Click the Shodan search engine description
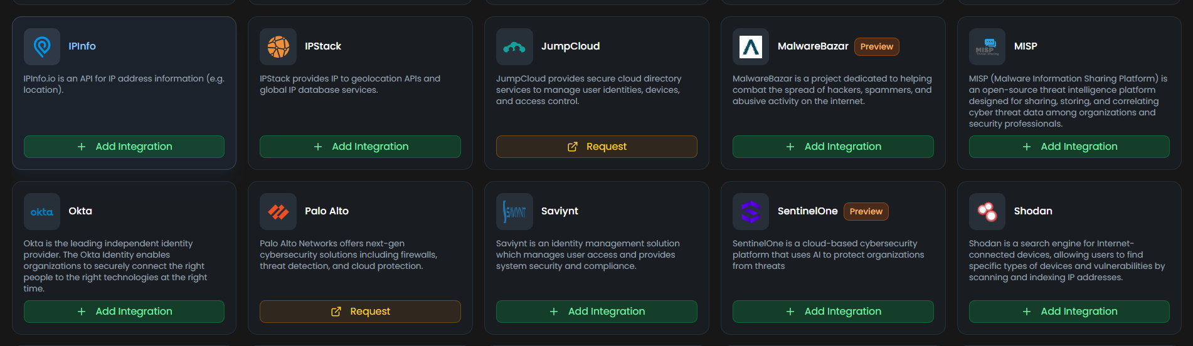1193x346 pixels. (1067, 260)
